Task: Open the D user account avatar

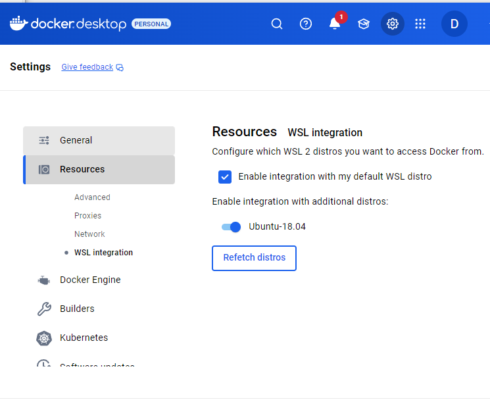Action: click(454, 24)
